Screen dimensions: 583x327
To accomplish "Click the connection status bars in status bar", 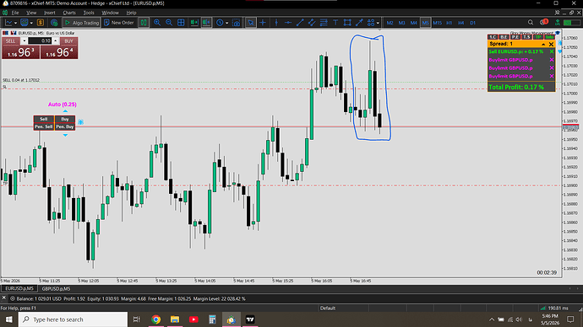I will (543, 308).
